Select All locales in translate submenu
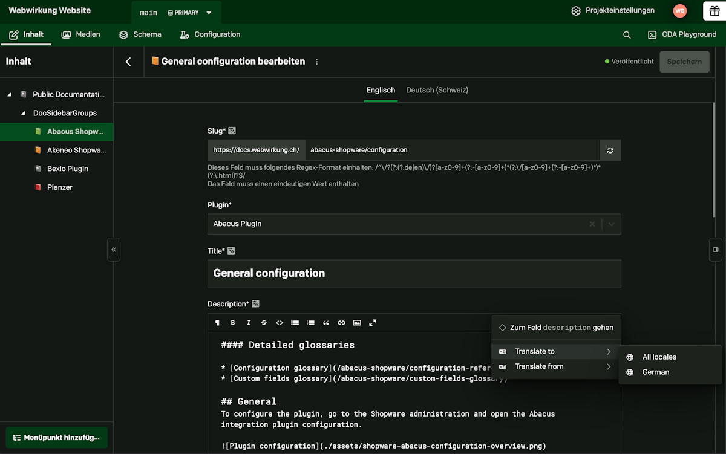The width and height of the screenshot is (726, 454). point(670,357)
